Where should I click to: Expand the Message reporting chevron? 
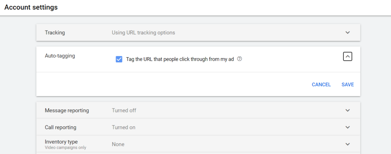coord(347,110)
